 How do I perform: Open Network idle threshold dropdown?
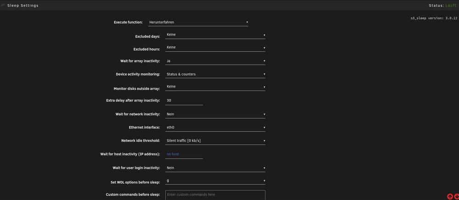point(215,141)
